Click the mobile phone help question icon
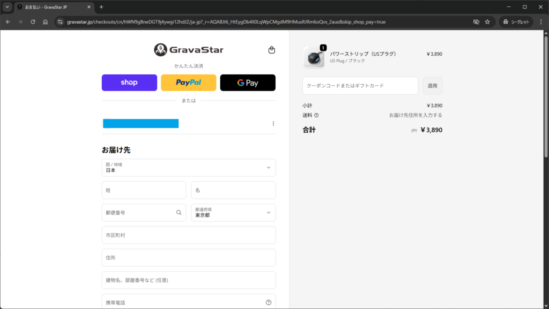Image resolution: width=549 pixels, height=309 pixels. coord(268,303)
